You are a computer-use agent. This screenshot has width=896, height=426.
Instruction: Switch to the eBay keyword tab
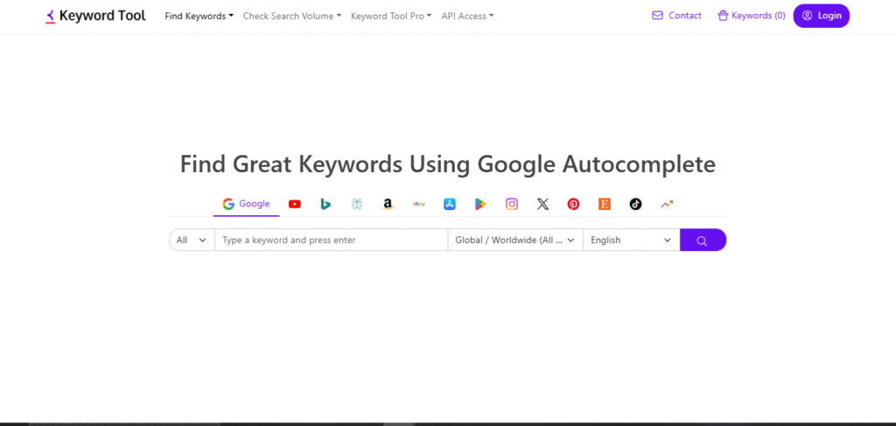(x=419, y=204)
